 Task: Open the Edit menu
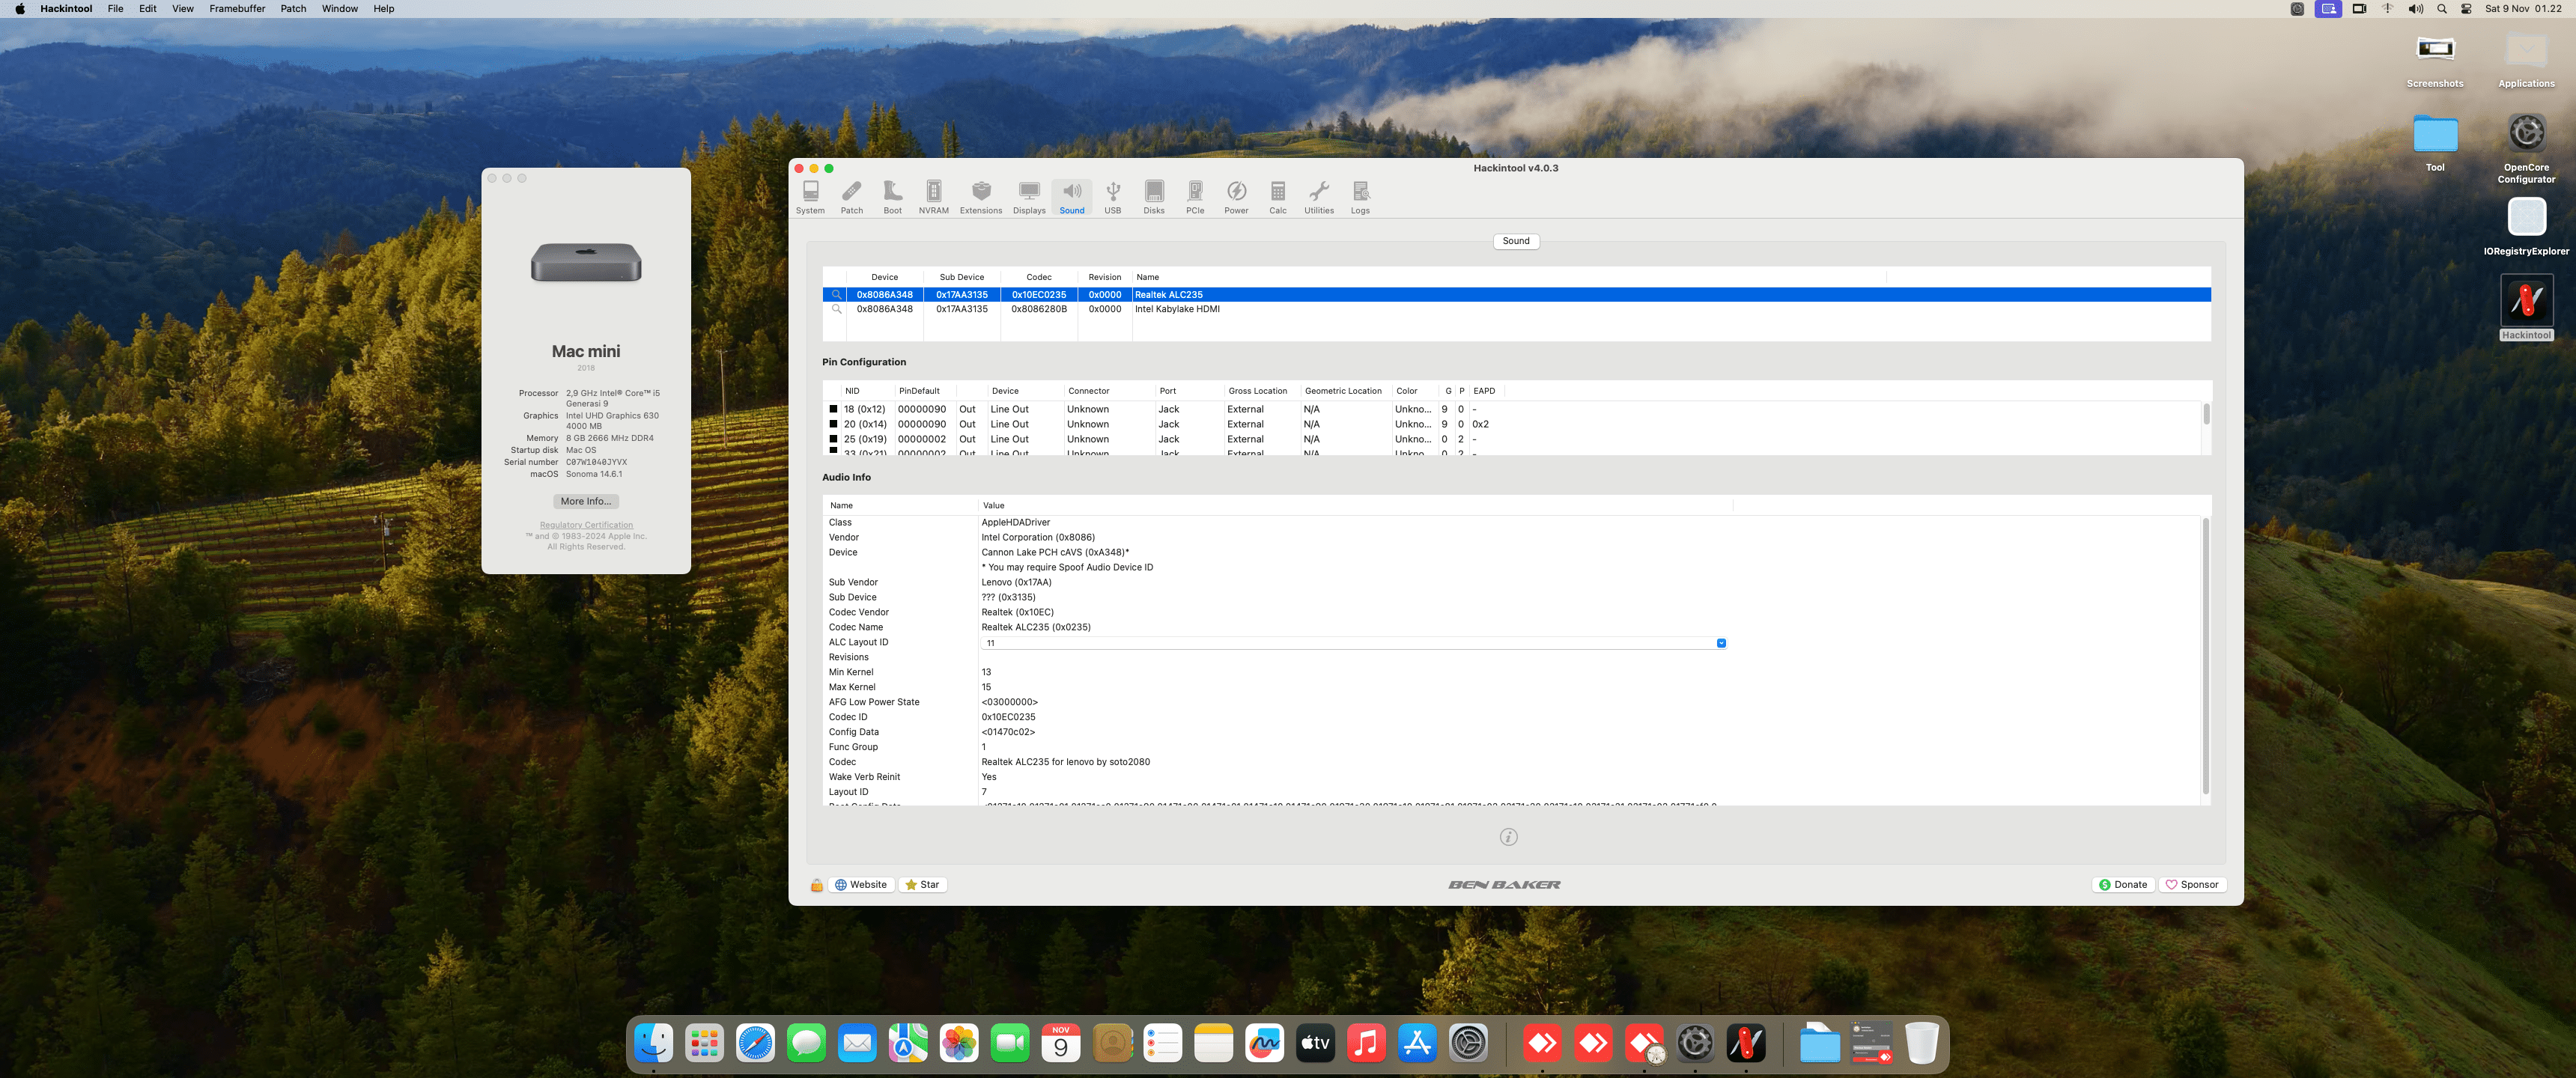(x=148, y=9)
